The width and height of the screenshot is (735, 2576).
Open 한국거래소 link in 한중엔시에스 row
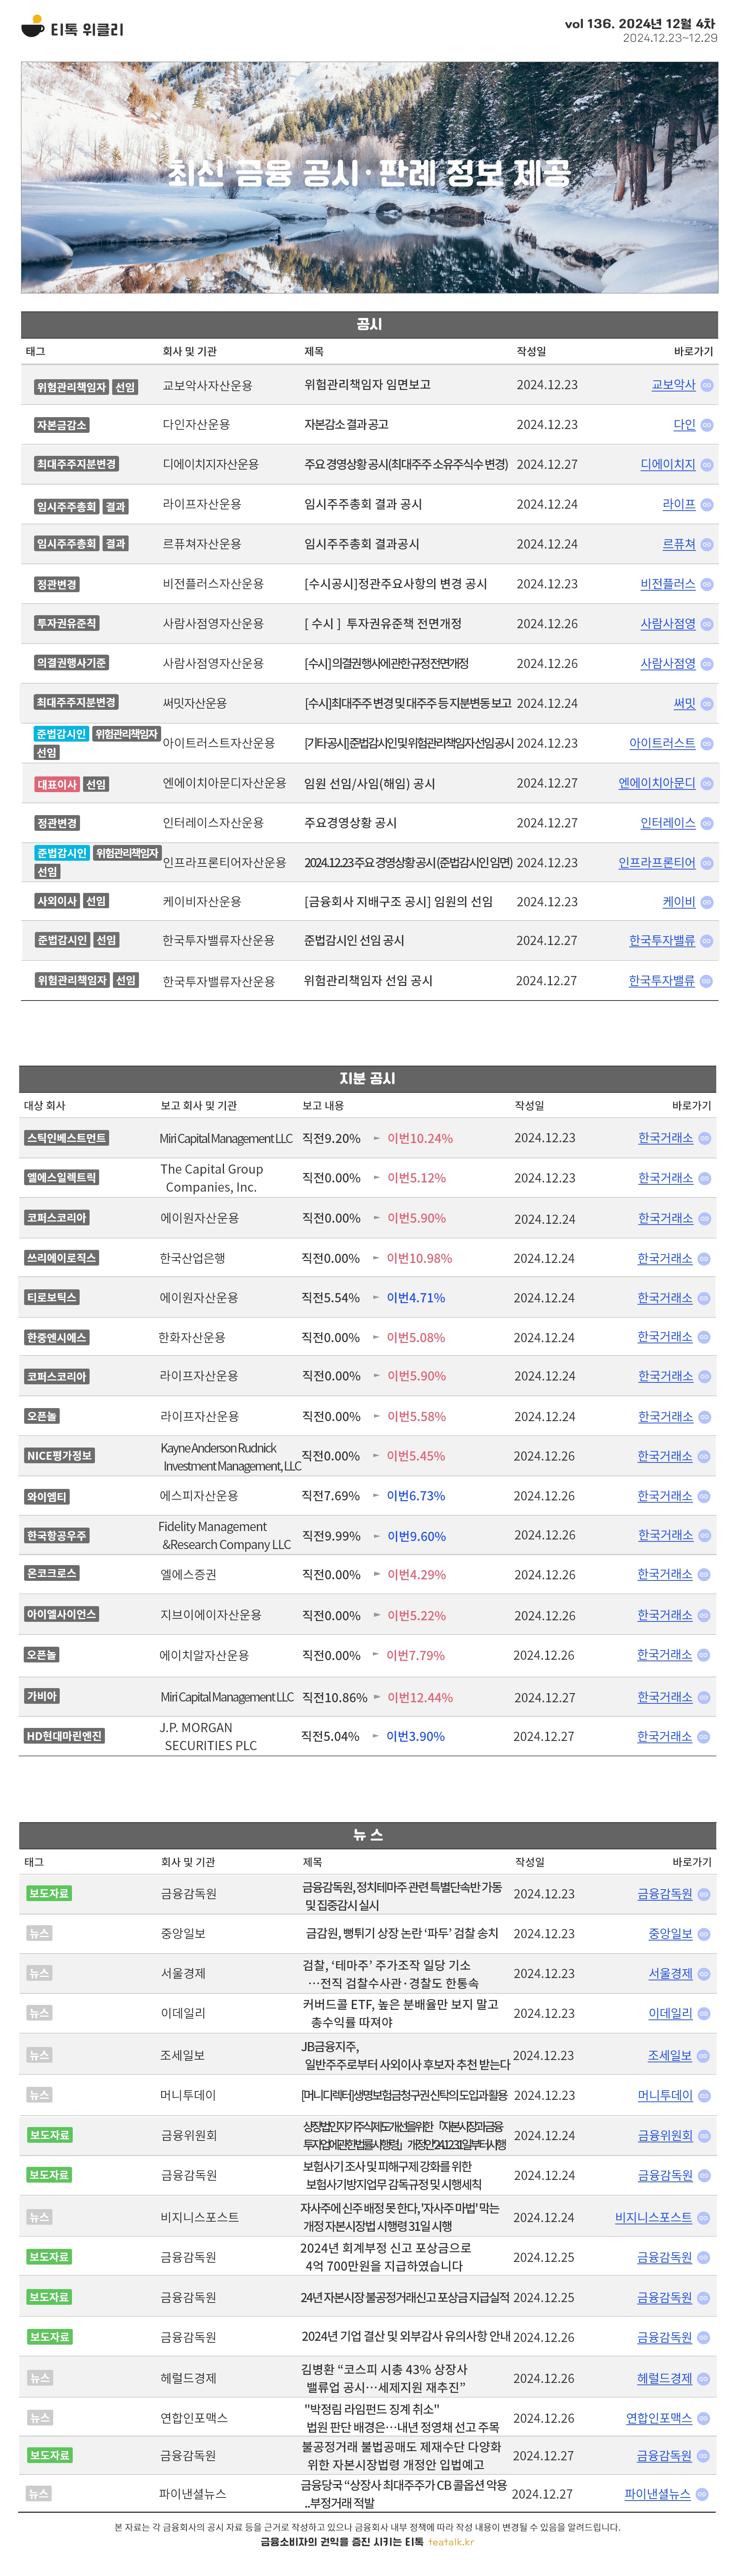click(665, 1337)
